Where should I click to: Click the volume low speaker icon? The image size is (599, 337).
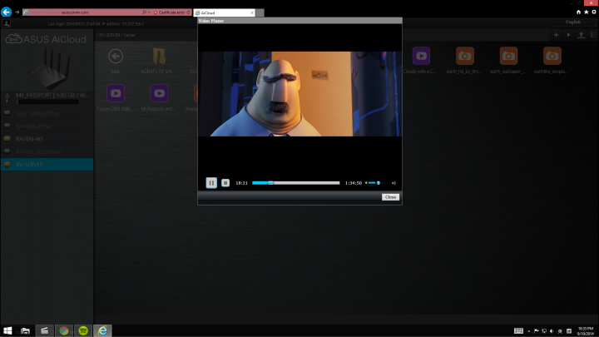pos(366,183)
